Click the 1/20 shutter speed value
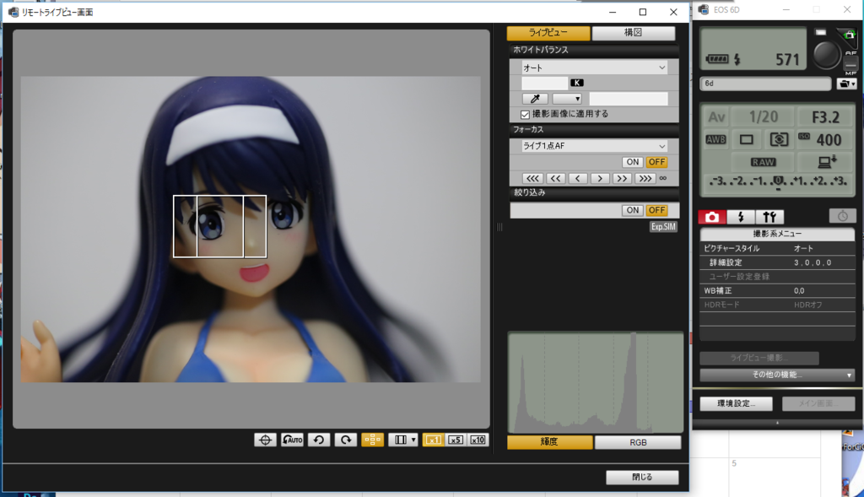Viewport: 864px width, 497px height. (763, 116)
